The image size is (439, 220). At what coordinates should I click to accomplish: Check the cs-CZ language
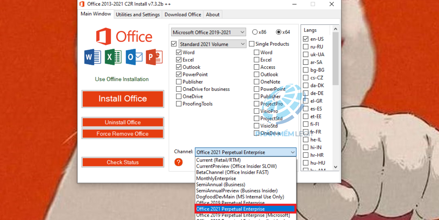point(306,78)
